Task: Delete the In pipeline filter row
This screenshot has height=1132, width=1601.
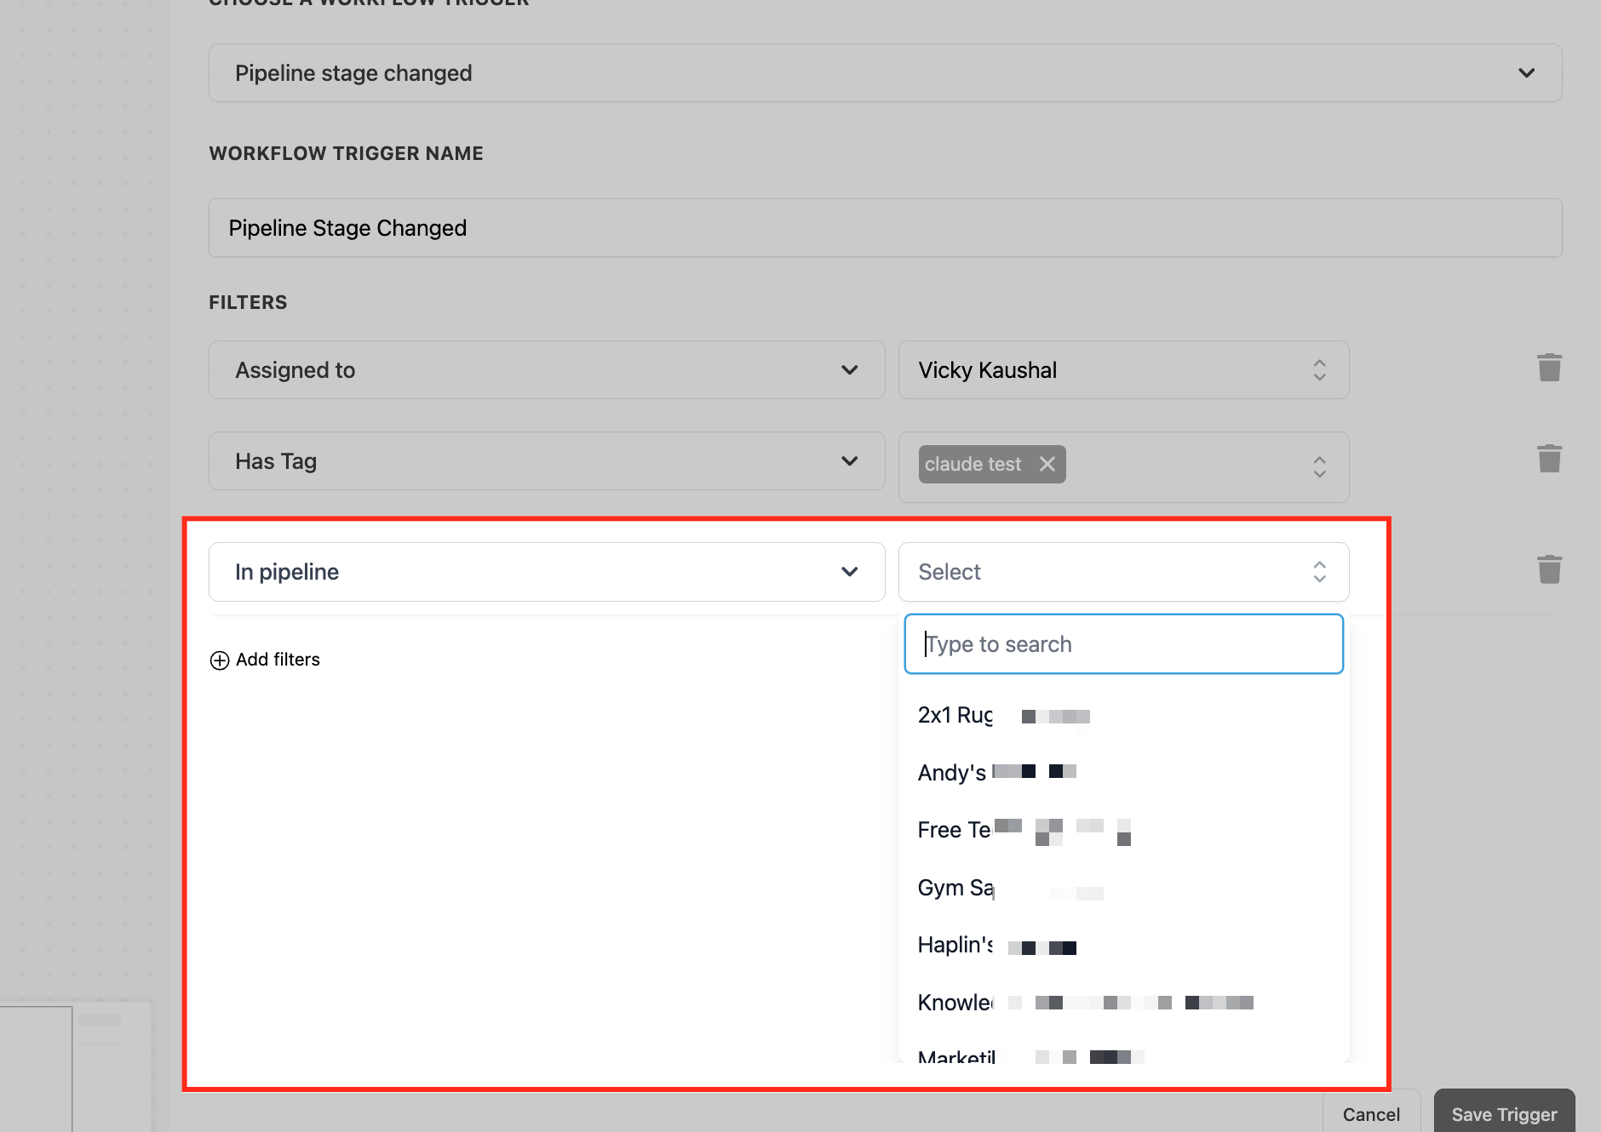Action: coord(1549,569)
